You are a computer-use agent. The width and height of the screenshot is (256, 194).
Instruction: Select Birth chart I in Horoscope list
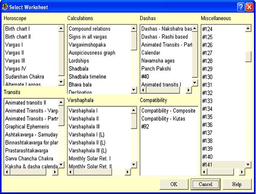tap(17, 29)
